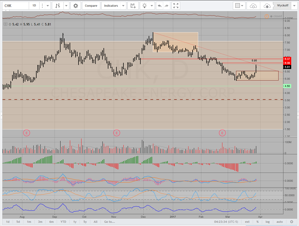This screenshot has height=226, width=299.
Task: Expand the Indicators dropdown arrow
Action: coord(123,6)
